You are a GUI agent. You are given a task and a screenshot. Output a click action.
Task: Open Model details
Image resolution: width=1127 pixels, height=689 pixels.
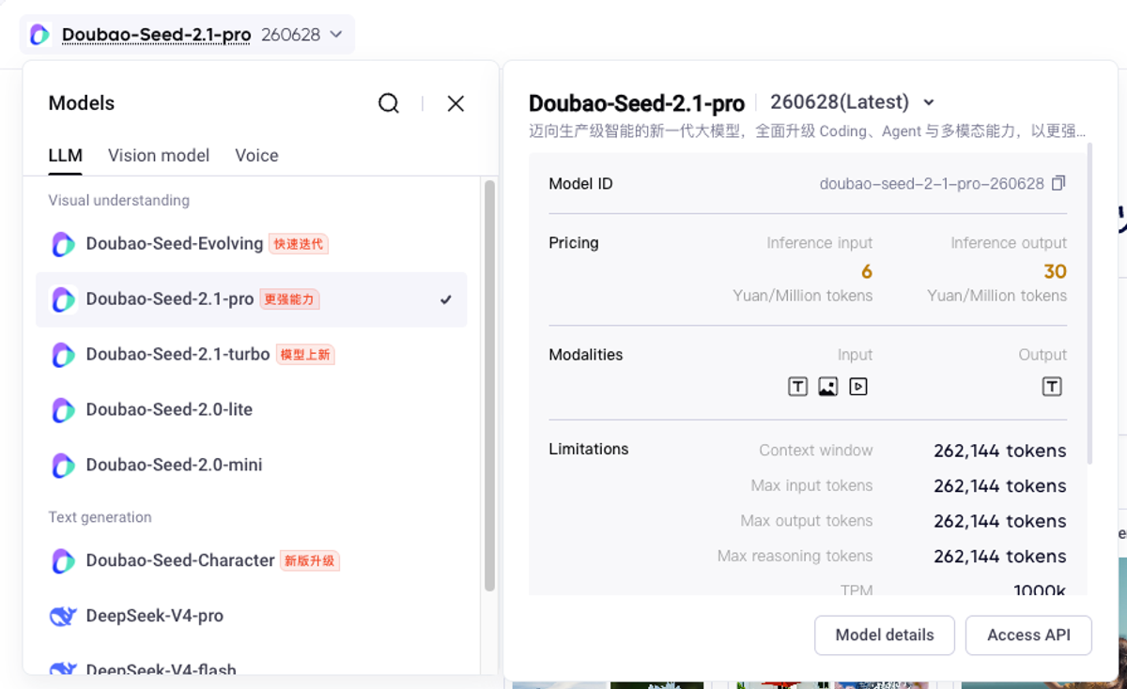coord(885,635)
